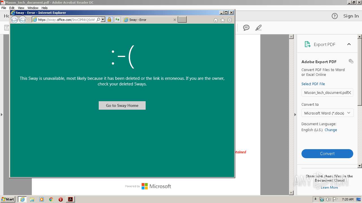Click tools pane scrollbar down arrow
This screenshot has height=203, width=362.
point(360,166)
